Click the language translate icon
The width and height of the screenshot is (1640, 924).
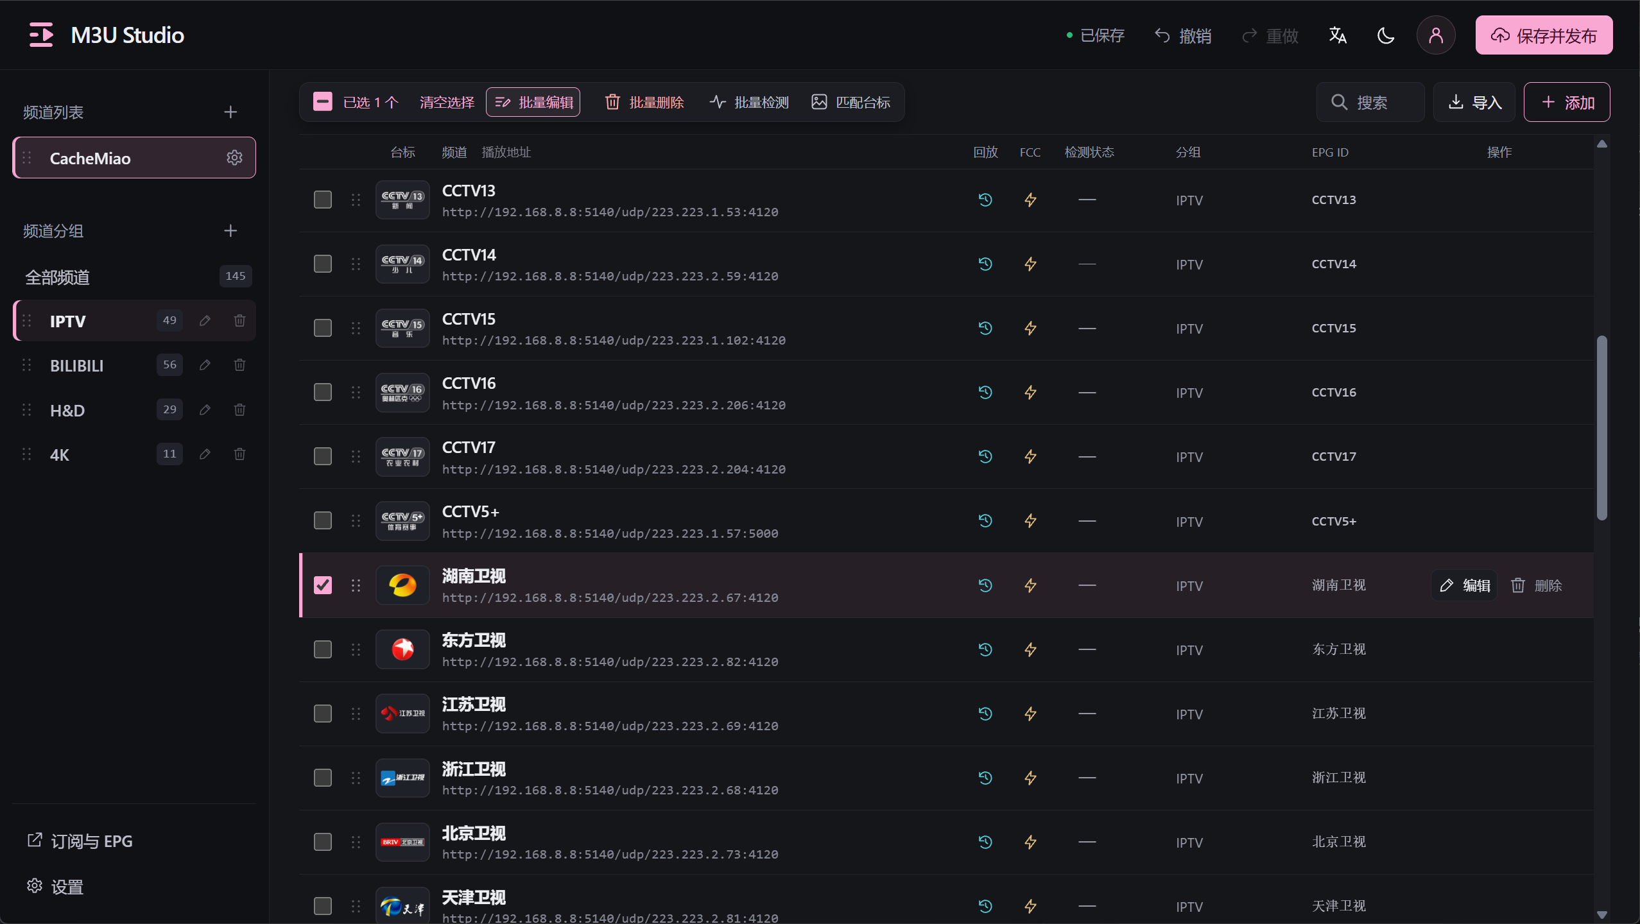tap(1338, 35)
